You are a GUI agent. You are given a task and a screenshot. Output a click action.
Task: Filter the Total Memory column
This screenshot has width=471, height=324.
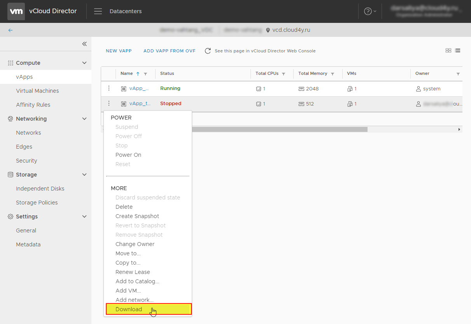coord(333,74)
